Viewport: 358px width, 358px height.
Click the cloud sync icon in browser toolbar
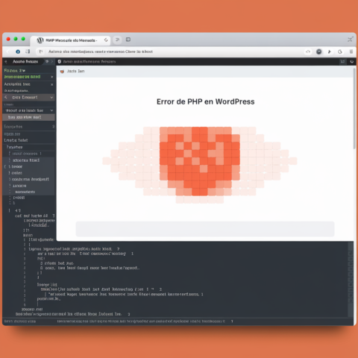pyautogui.click(x=308, y=51)
